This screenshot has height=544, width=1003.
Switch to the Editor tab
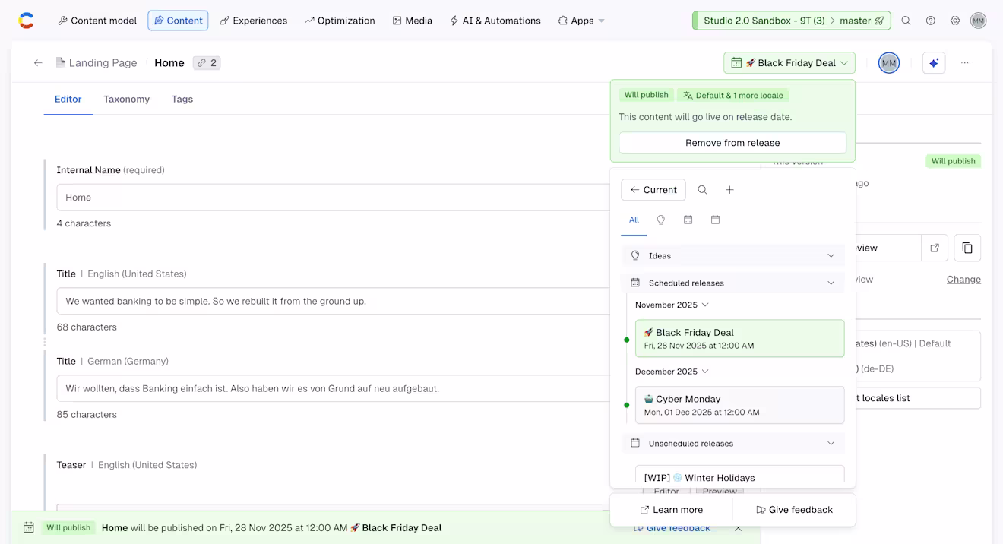(x=68, y=100)
